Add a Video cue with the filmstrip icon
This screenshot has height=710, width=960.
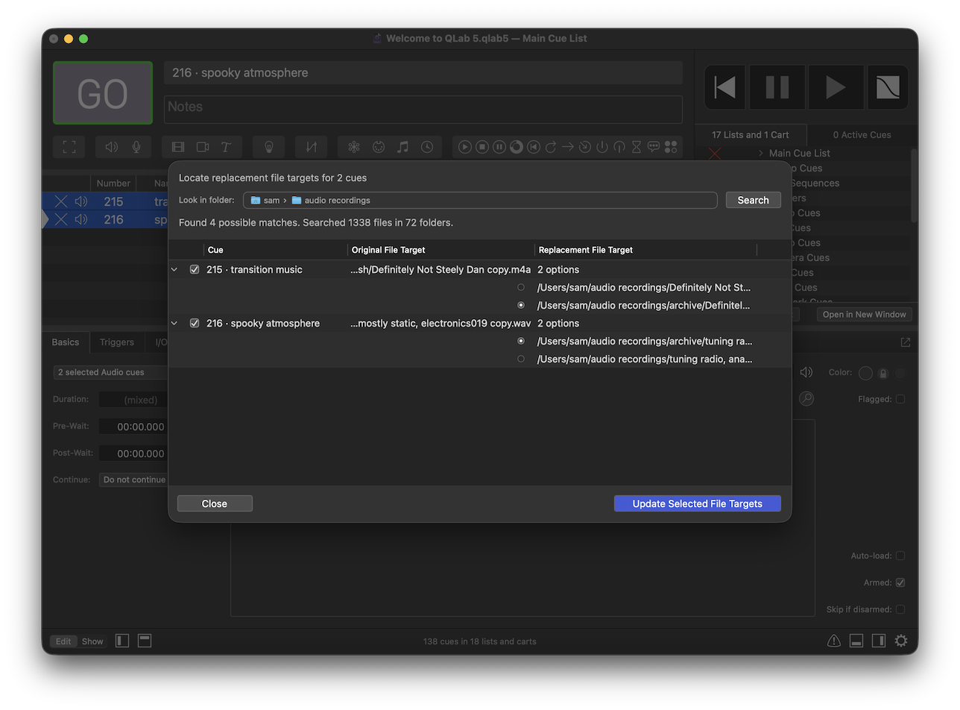(178, 147)
